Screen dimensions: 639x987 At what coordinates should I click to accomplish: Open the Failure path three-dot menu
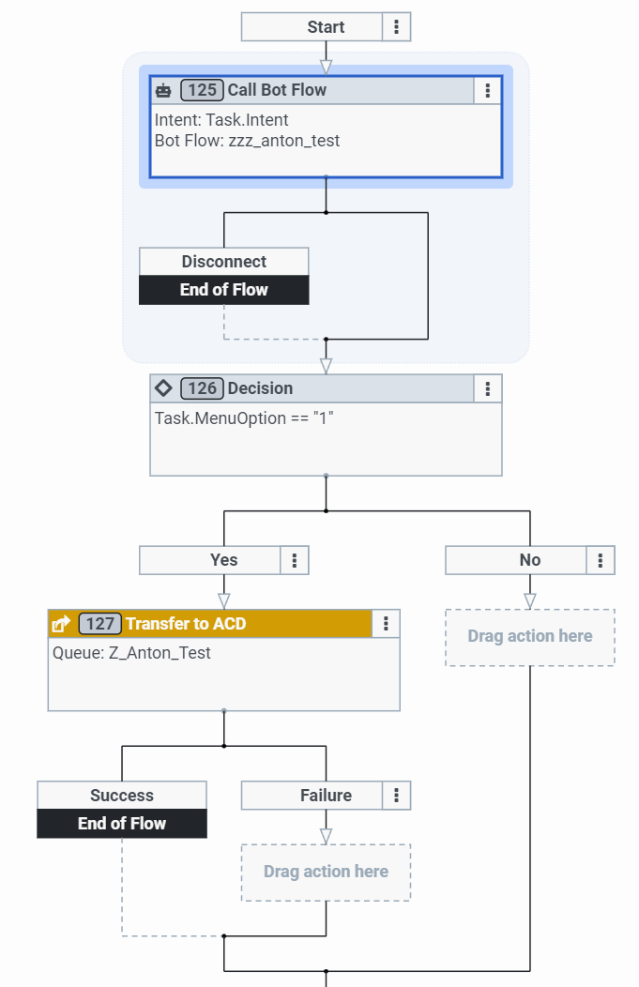click(397, 796)
